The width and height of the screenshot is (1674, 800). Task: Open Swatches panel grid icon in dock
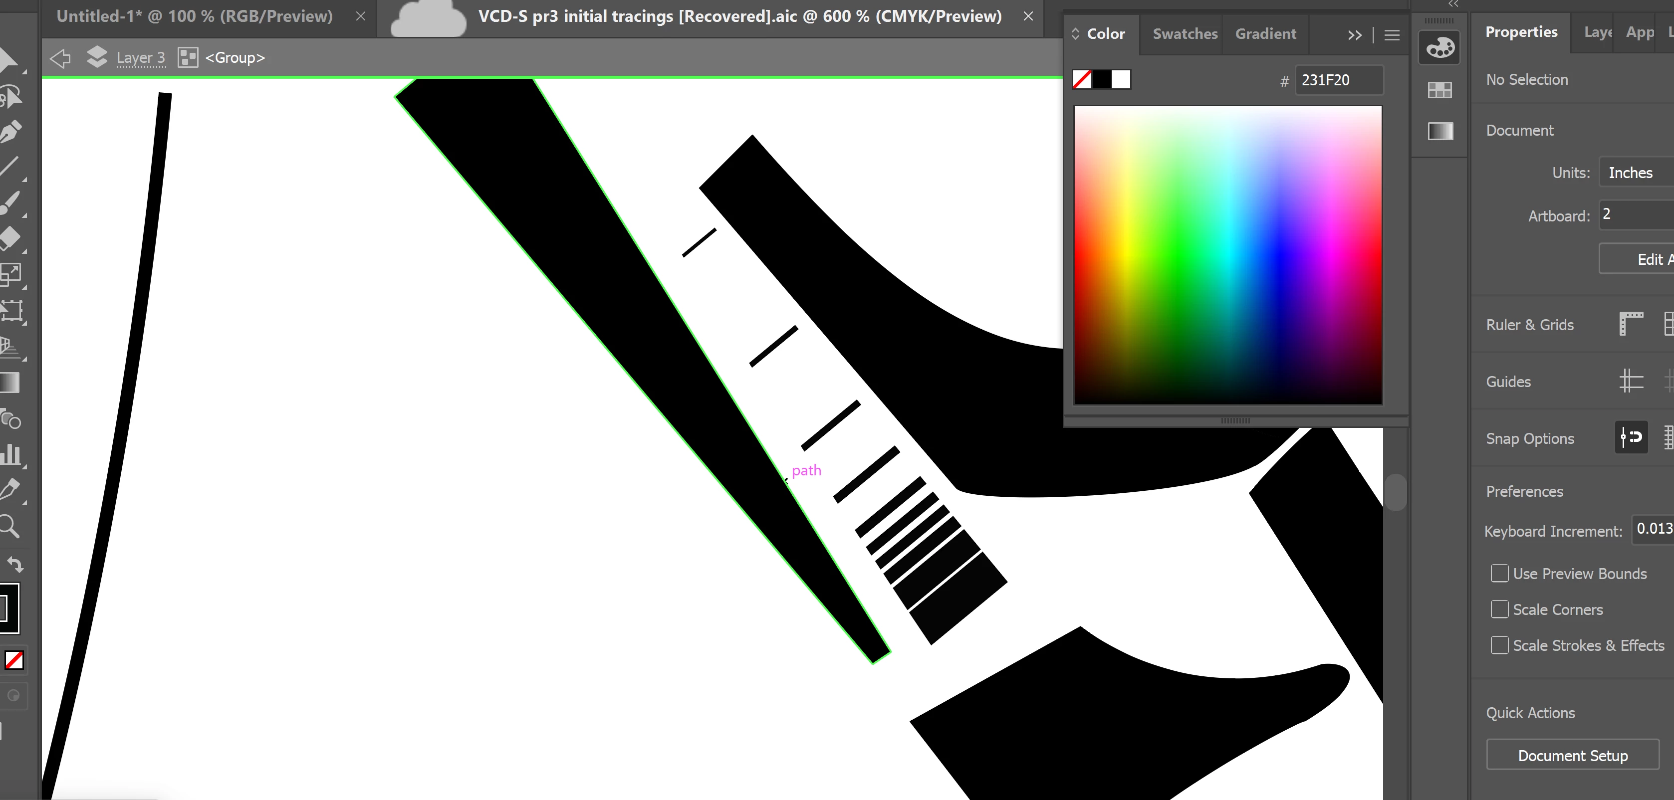tap(1439, 90)
